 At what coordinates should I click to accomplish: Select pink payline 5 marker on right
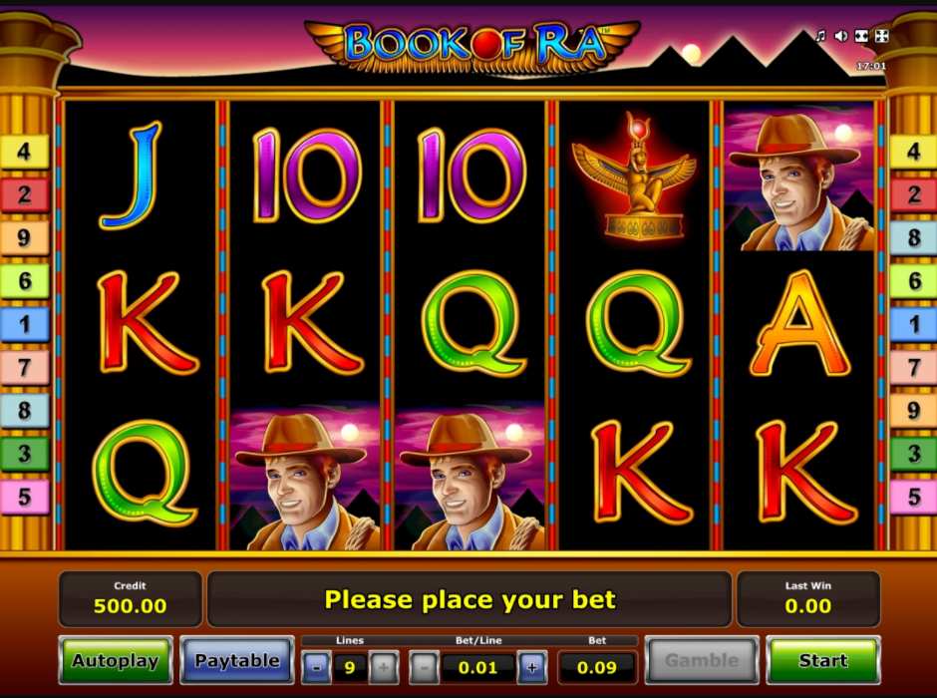tap(913, 497)
